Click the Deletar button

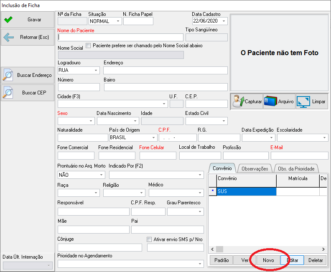[316, 260]
